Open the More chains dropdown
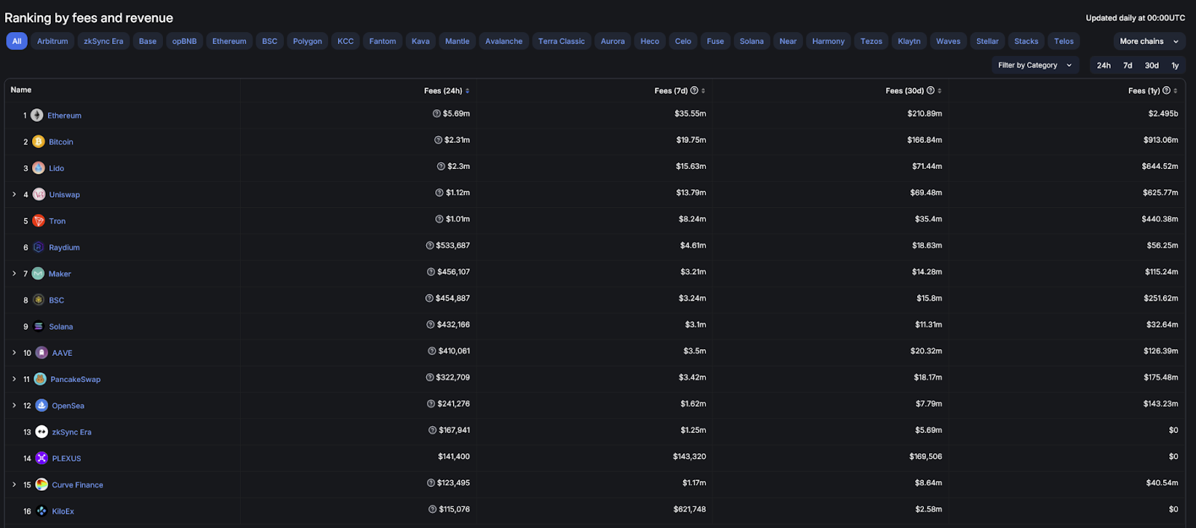 (1149, 41)
